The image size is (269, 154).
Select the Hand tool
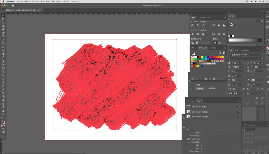click(x=3, y=111)
